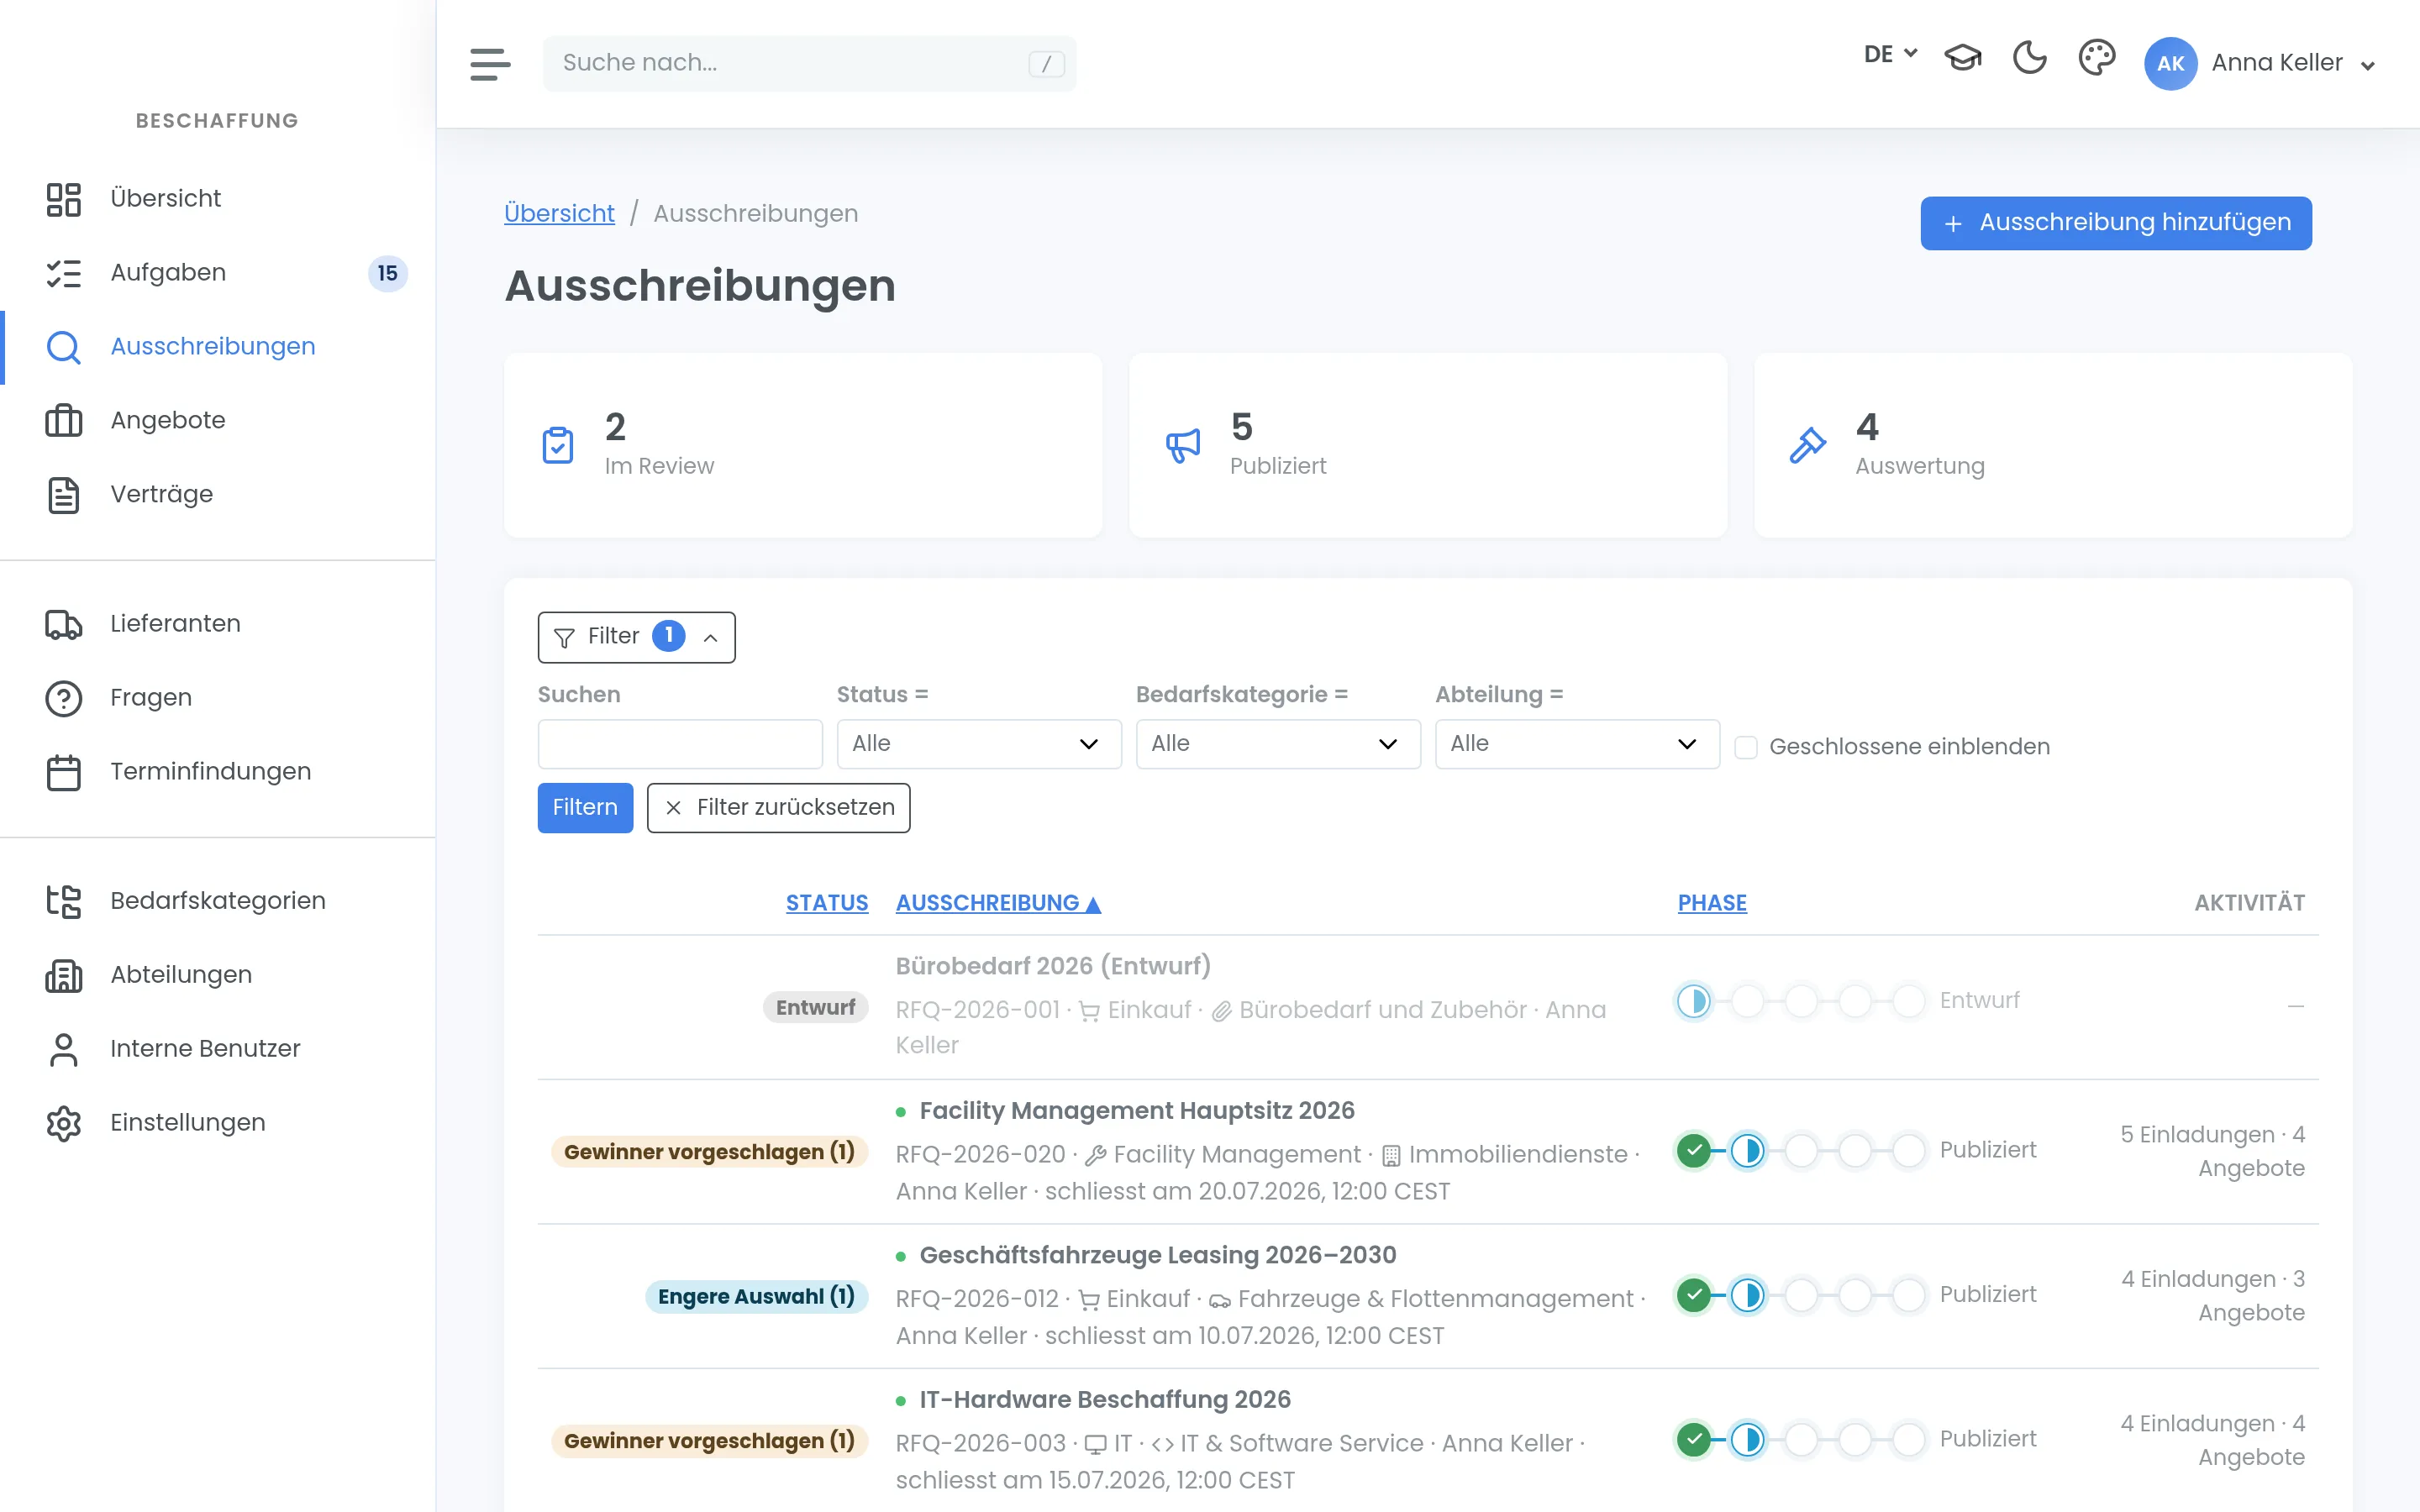Click Ausschreibung hinzufügen button
The width and height of the screenshot is (2420, 1512).
tap(2116, 222)
